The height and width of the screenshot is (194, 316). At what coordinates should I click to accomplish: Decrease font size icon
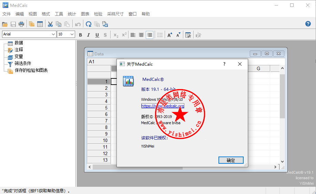179,35
